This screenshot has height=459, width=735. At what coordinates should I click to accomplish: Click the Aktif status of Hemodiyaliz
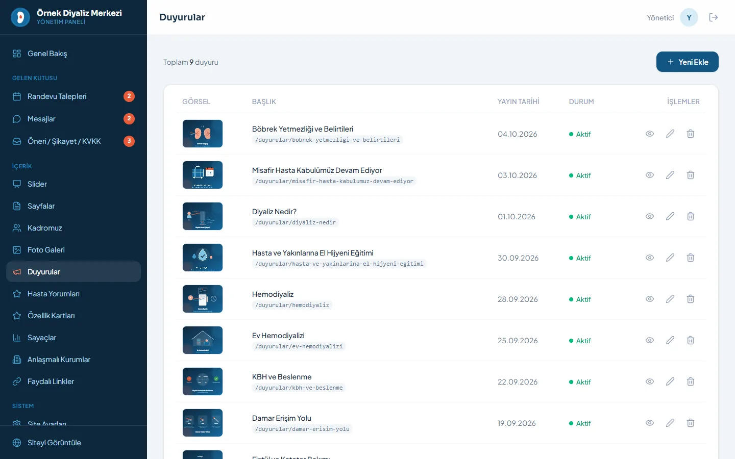pos(580,299)
